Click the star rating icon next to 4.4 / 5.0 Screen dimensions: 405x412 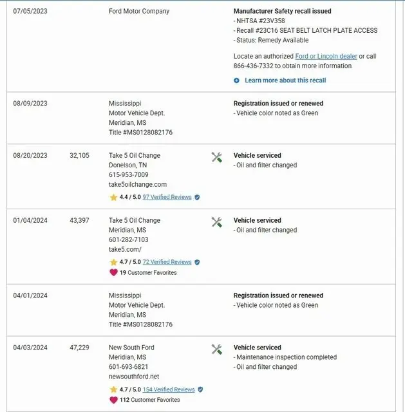pos(113,197)
